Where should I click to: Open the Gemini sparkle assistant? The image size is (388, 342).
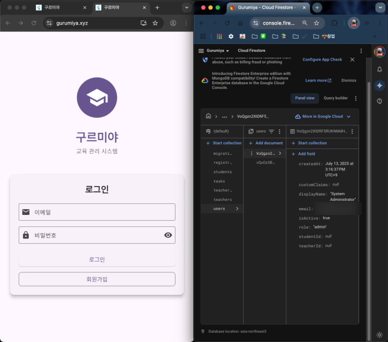point(379,86)
